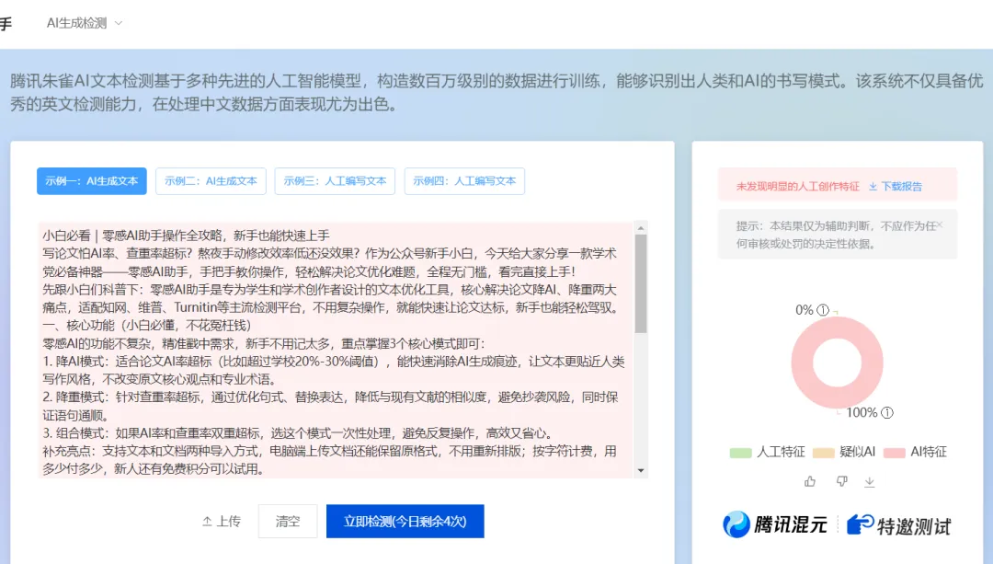
Task: Click inside the text starting 小白必看
Action: coord(186,236)
